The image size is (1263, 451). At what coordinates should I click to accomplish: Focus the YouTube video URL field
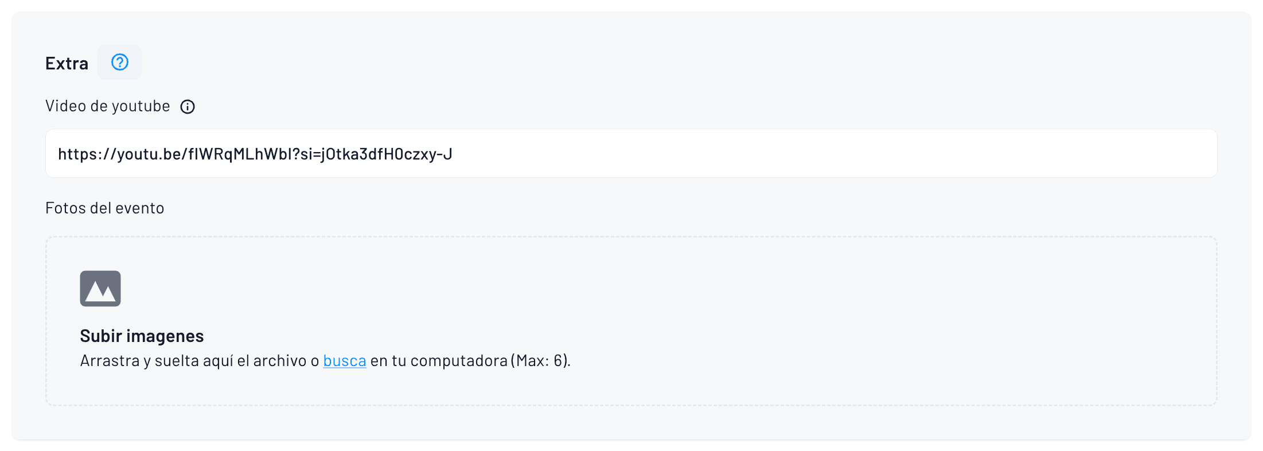(x=631, y=153)
